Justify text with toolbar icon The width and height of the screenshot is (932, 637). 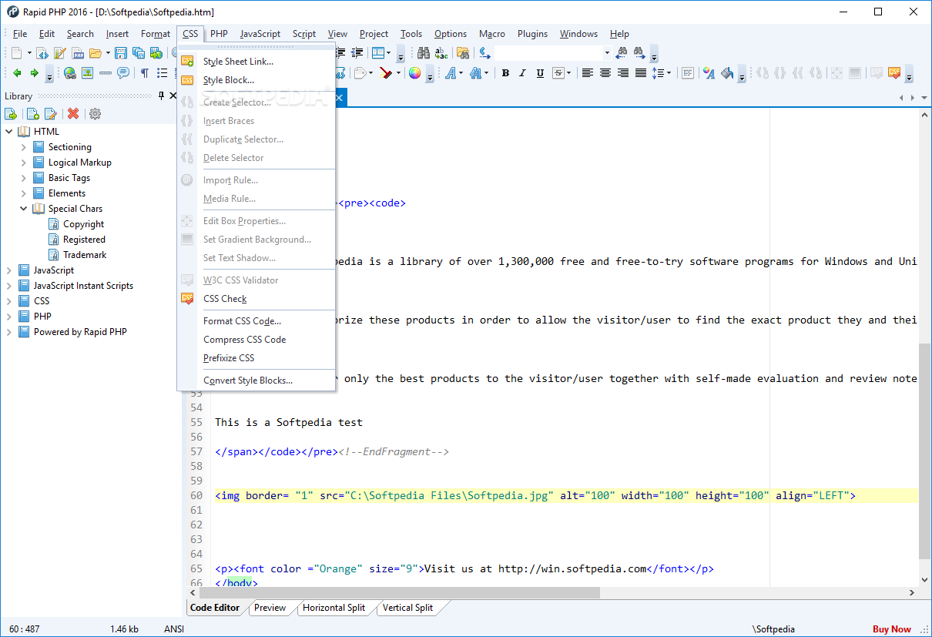click(641, 73)
